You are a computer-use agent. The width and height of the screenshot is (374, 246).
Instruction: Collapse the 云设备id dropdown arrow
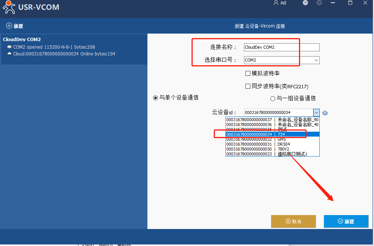(316, 112)
